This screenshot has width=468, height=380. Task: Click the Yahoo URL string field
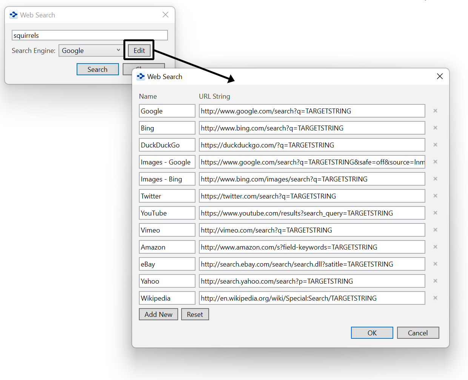point(312,281)
